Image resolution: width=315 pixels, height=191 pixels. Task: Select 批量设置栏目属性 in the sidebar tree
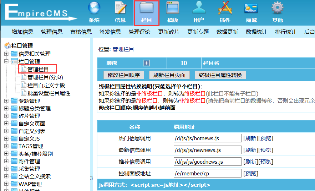click(x=49, y=93)
